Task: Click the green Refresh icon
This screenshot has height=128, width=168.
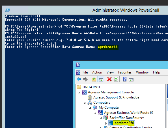Action: point(116,79)
